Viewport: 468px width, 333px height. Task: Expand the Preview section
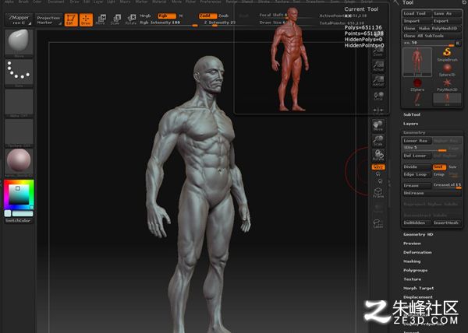coord(412,244)
